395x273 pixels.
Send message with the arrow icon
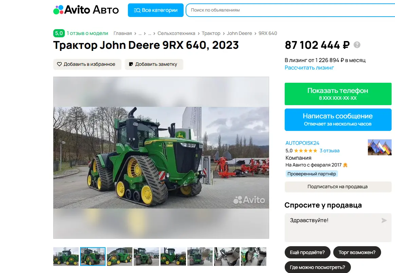click(384, 221)
